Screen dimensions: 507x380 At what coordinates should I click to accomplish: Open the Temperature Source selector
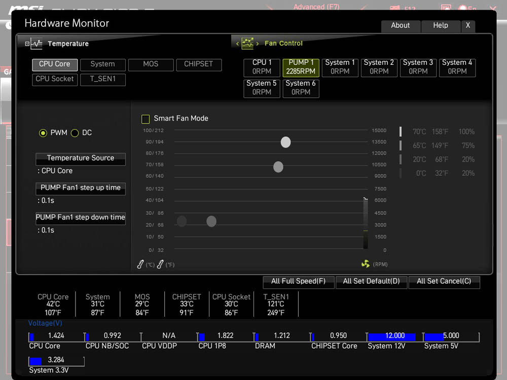(x=81, y=159)
